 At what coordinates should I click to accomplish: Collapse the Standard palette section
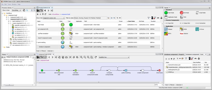165,10
